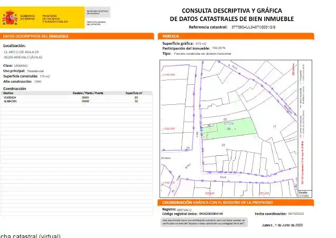Viewport: 336px width, 238px height.
Task: Click the 'icha catastral (virtual)' caption
Action: [30, 236]
